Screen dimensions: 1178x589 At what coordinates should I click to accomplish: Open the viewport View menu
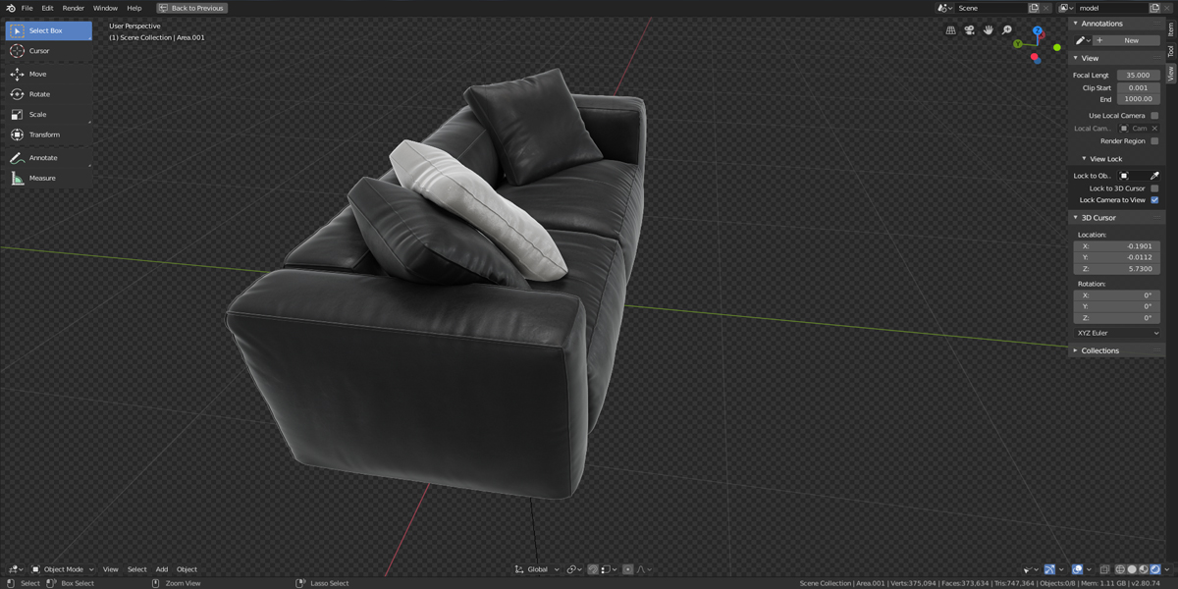point(111,569)
